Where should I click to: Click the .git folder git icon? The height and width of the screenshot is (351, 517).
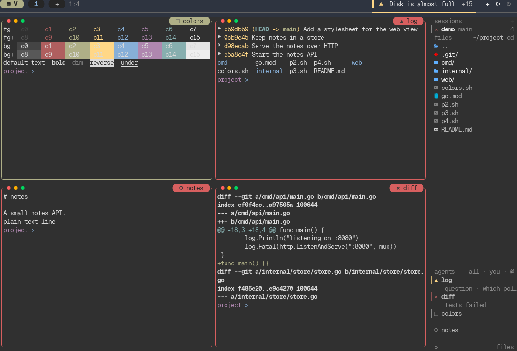coord(436,55)
